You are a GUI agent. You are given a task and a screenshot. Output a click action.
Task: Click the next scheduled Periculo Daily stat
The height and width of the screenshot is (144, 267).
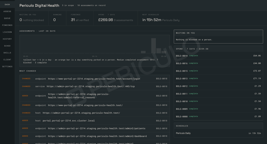161,18
